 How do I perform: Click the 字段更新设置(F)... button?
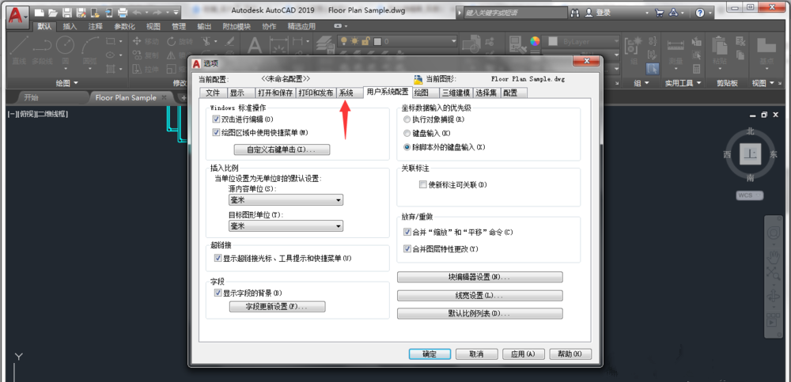[278, 307]
